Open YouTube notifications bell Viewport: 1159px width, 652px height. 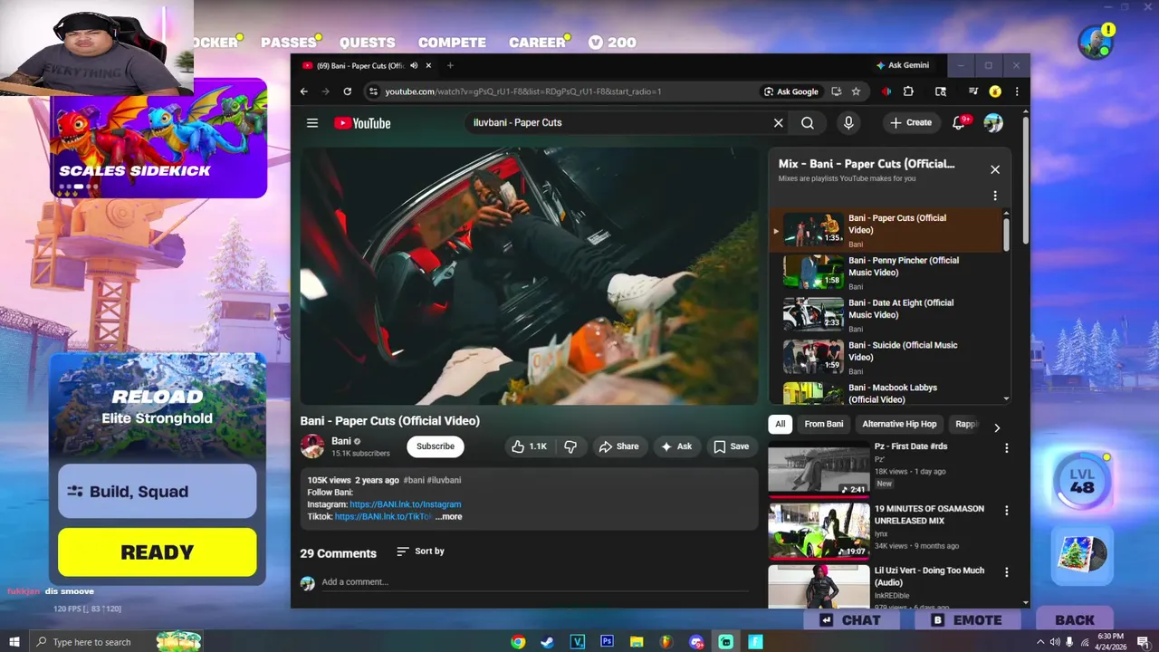[959, 123]
